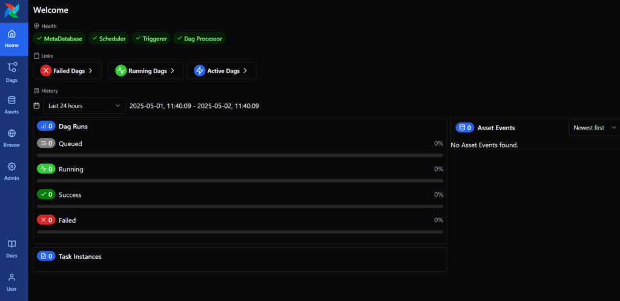Open the Docs book icon

[x=12, y=244]
